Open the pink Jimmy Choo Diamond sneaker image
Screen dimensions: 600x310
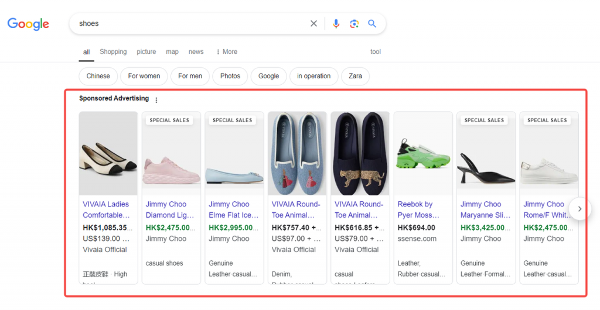click(x=172, y=153)
